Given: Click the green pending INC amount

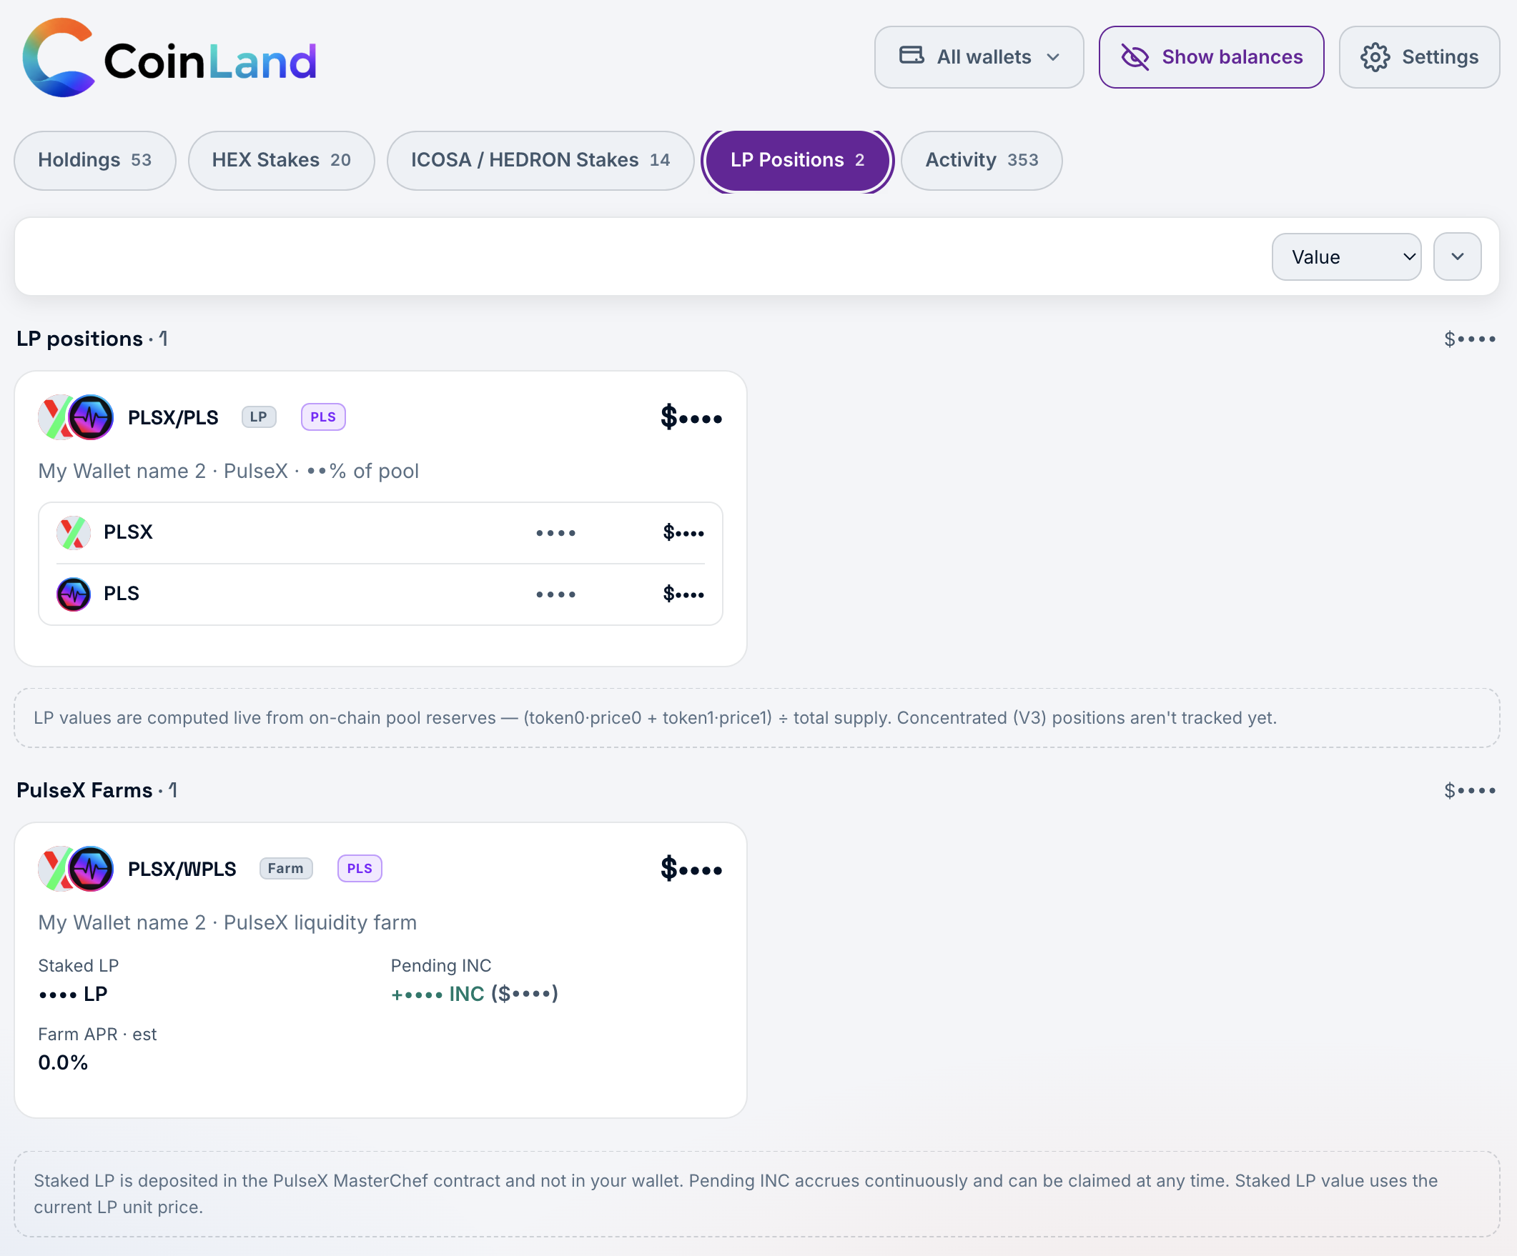Looking at the screenshot, I should 438,994.
